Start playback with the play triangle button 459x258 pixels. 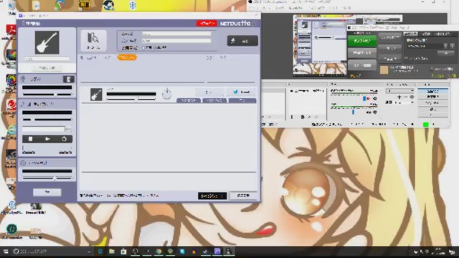pyautogui.click(x=47, y=139)
